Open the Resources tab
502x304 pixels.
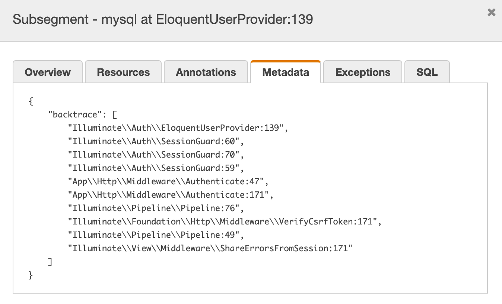coord(123,72)
